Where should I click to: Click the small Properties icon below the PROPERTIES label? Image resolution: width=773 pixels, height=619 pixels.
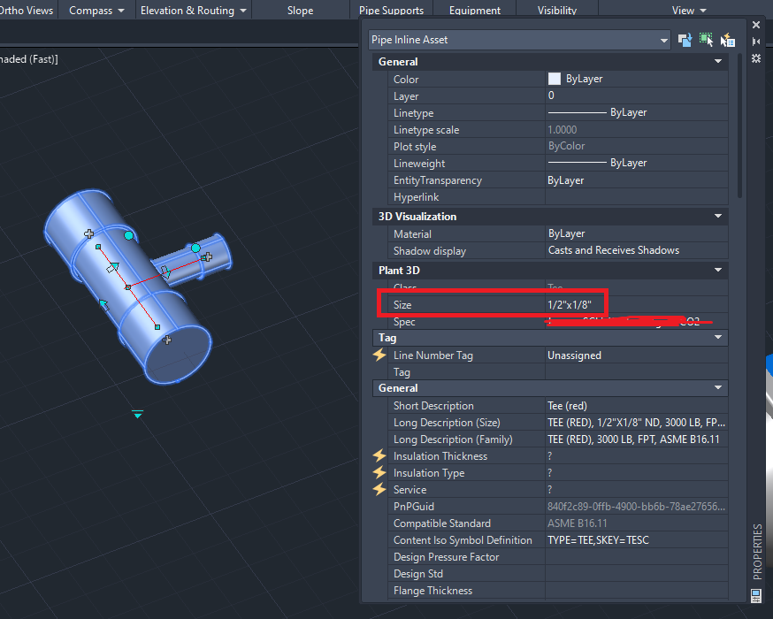click(x=756, y=595)
